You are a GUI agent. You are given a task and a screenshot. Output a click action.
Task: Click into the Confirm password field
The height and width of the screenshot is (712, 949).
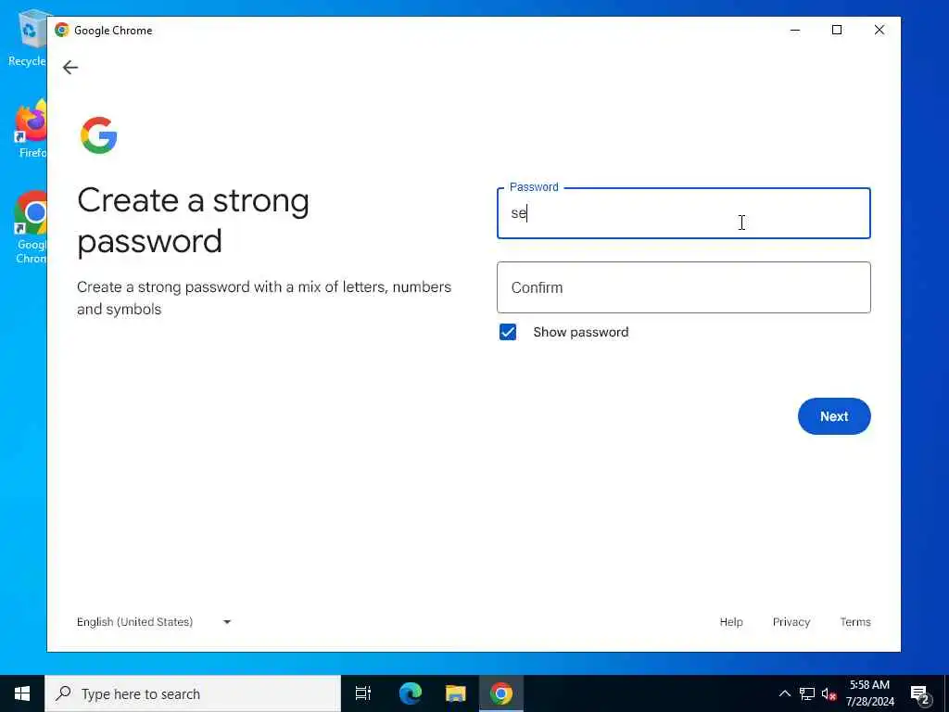point(684,287)
